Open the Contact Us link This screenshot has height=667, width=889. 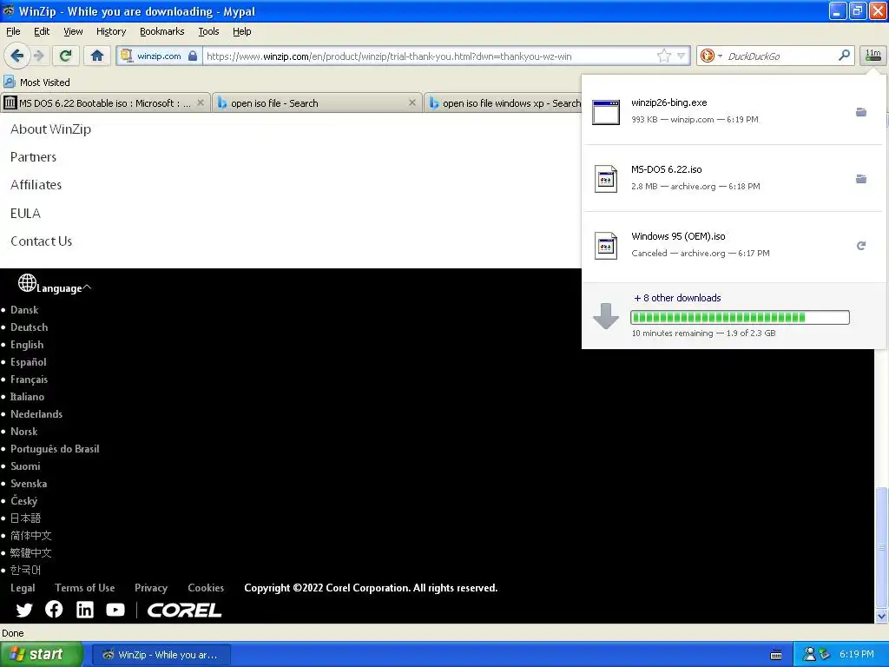(42, 241)
